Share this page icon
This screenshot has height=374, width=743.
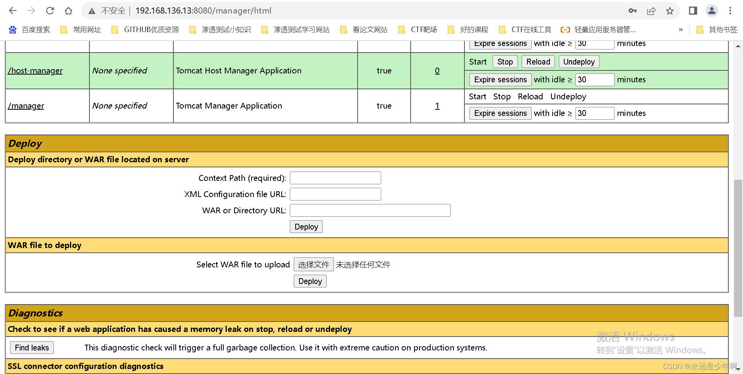pos(651,11)
